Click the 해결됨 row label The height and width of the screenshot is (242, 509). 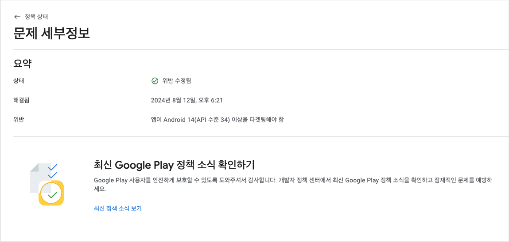[x=21, y=100]
